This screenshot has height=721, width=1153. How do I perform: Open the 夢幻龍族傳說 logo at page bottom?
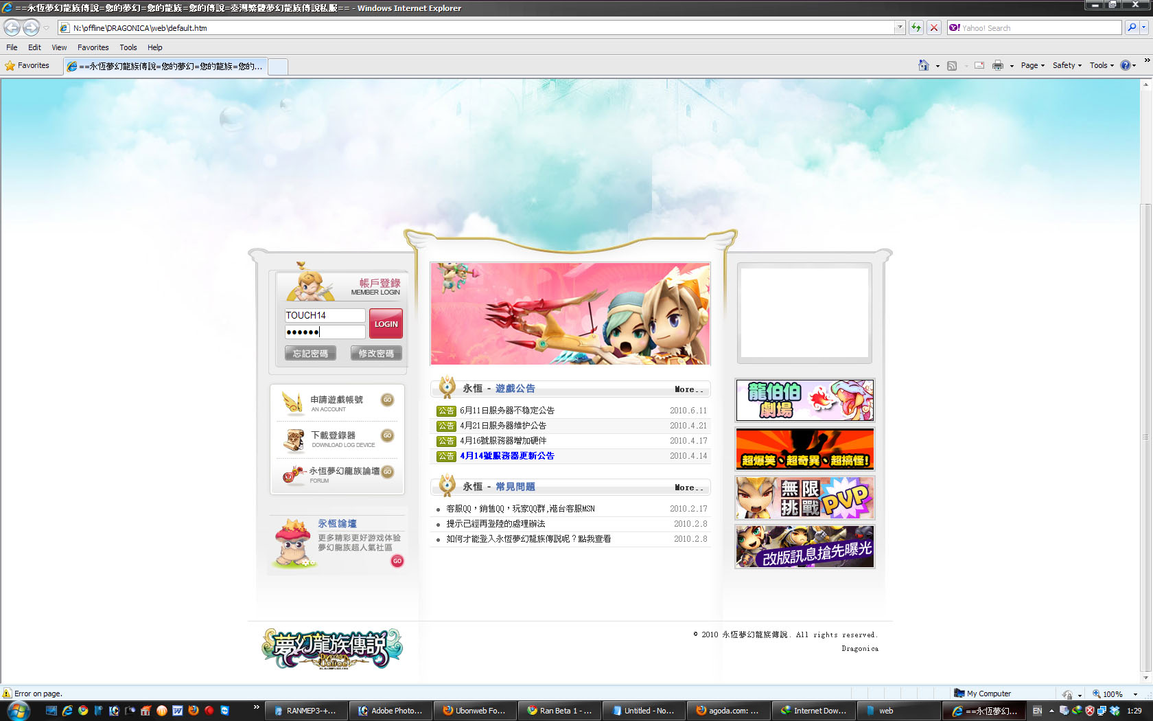[332, 649]
